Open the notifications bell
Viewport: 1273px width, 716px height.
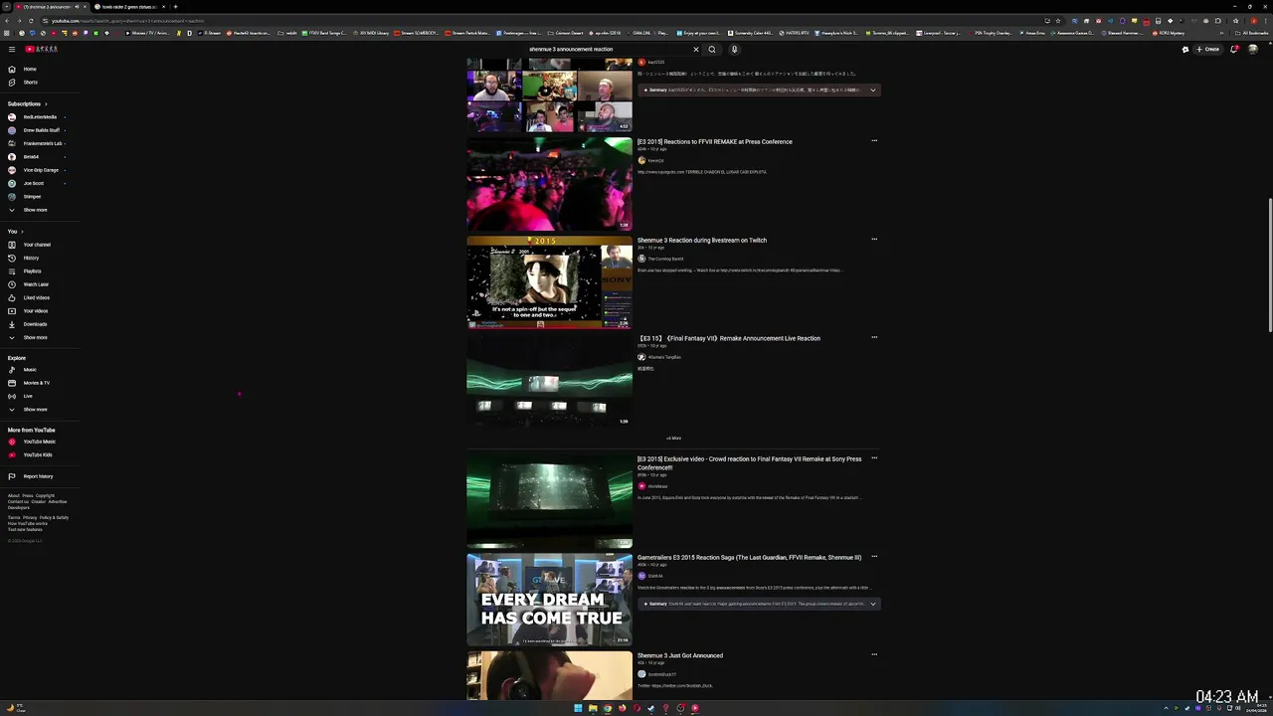1235,49
